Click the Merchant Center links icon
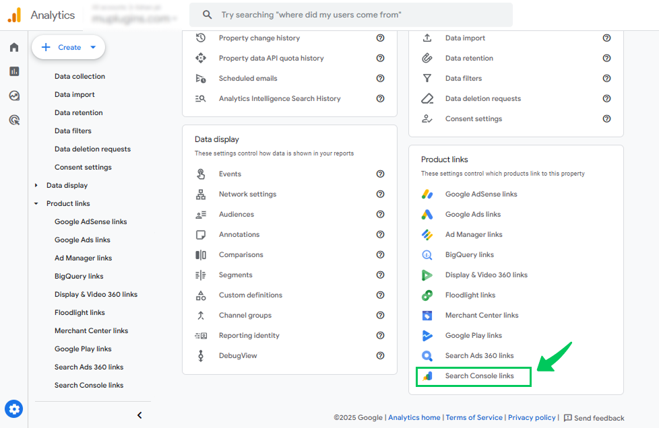659x428 pixels. coord(427,315)
